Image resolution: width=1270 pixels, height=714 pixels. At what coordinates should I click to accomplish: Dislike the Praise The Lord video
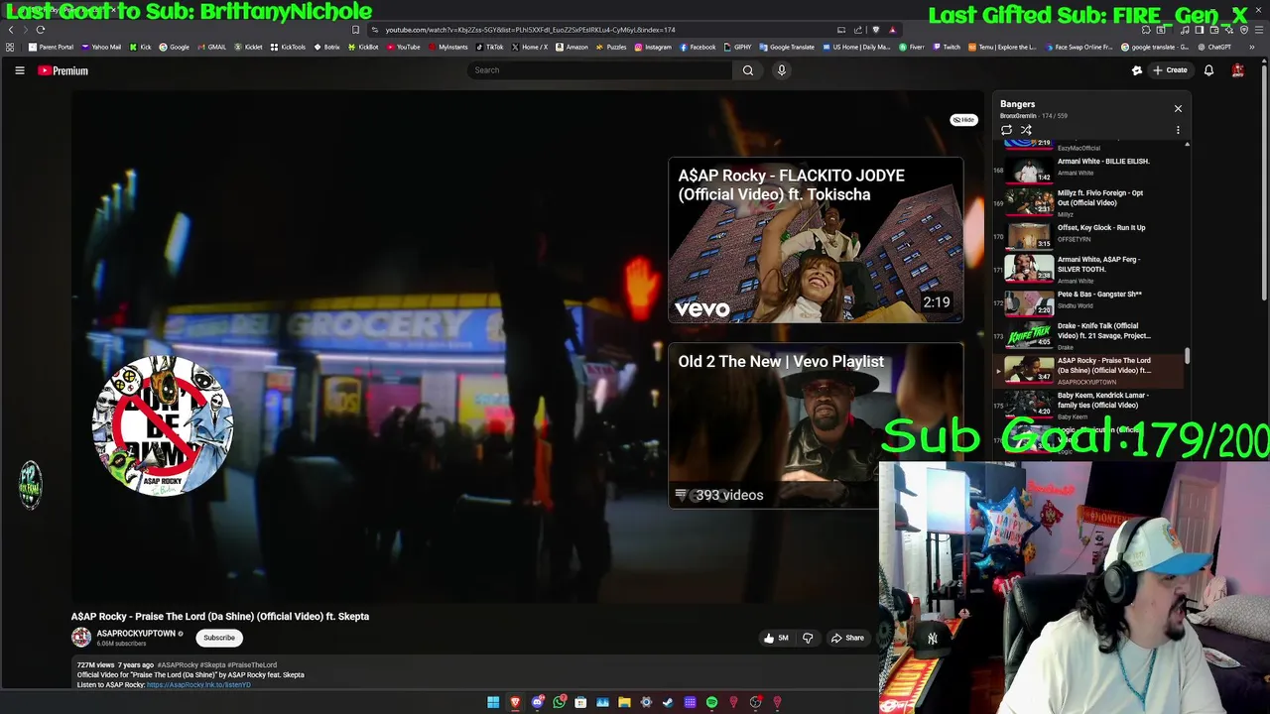pyautogui.click(x=807, y=638)
